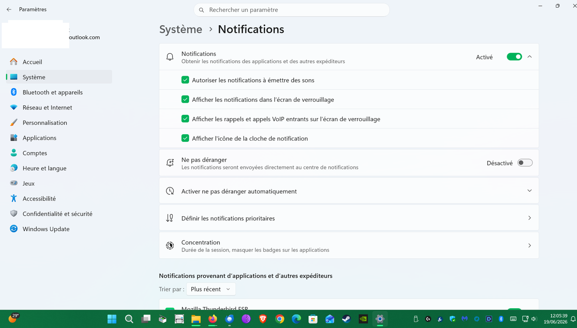Open Windows Security tray icon

coord(452,319)
